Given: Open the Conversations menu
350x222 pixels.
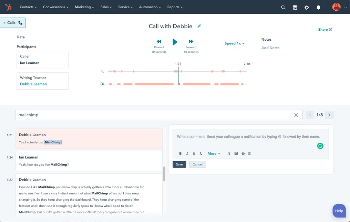Looking at the screenshot, I should point(55,7).
